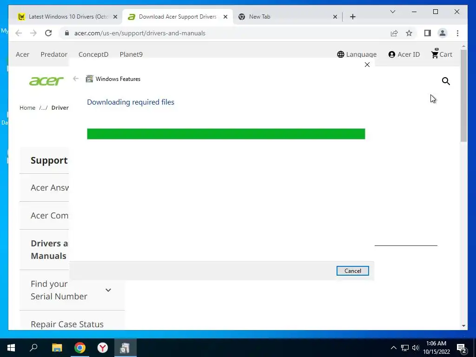Reload the Acer page
Viewport: 476px width, 357px height.
[48, 33]
